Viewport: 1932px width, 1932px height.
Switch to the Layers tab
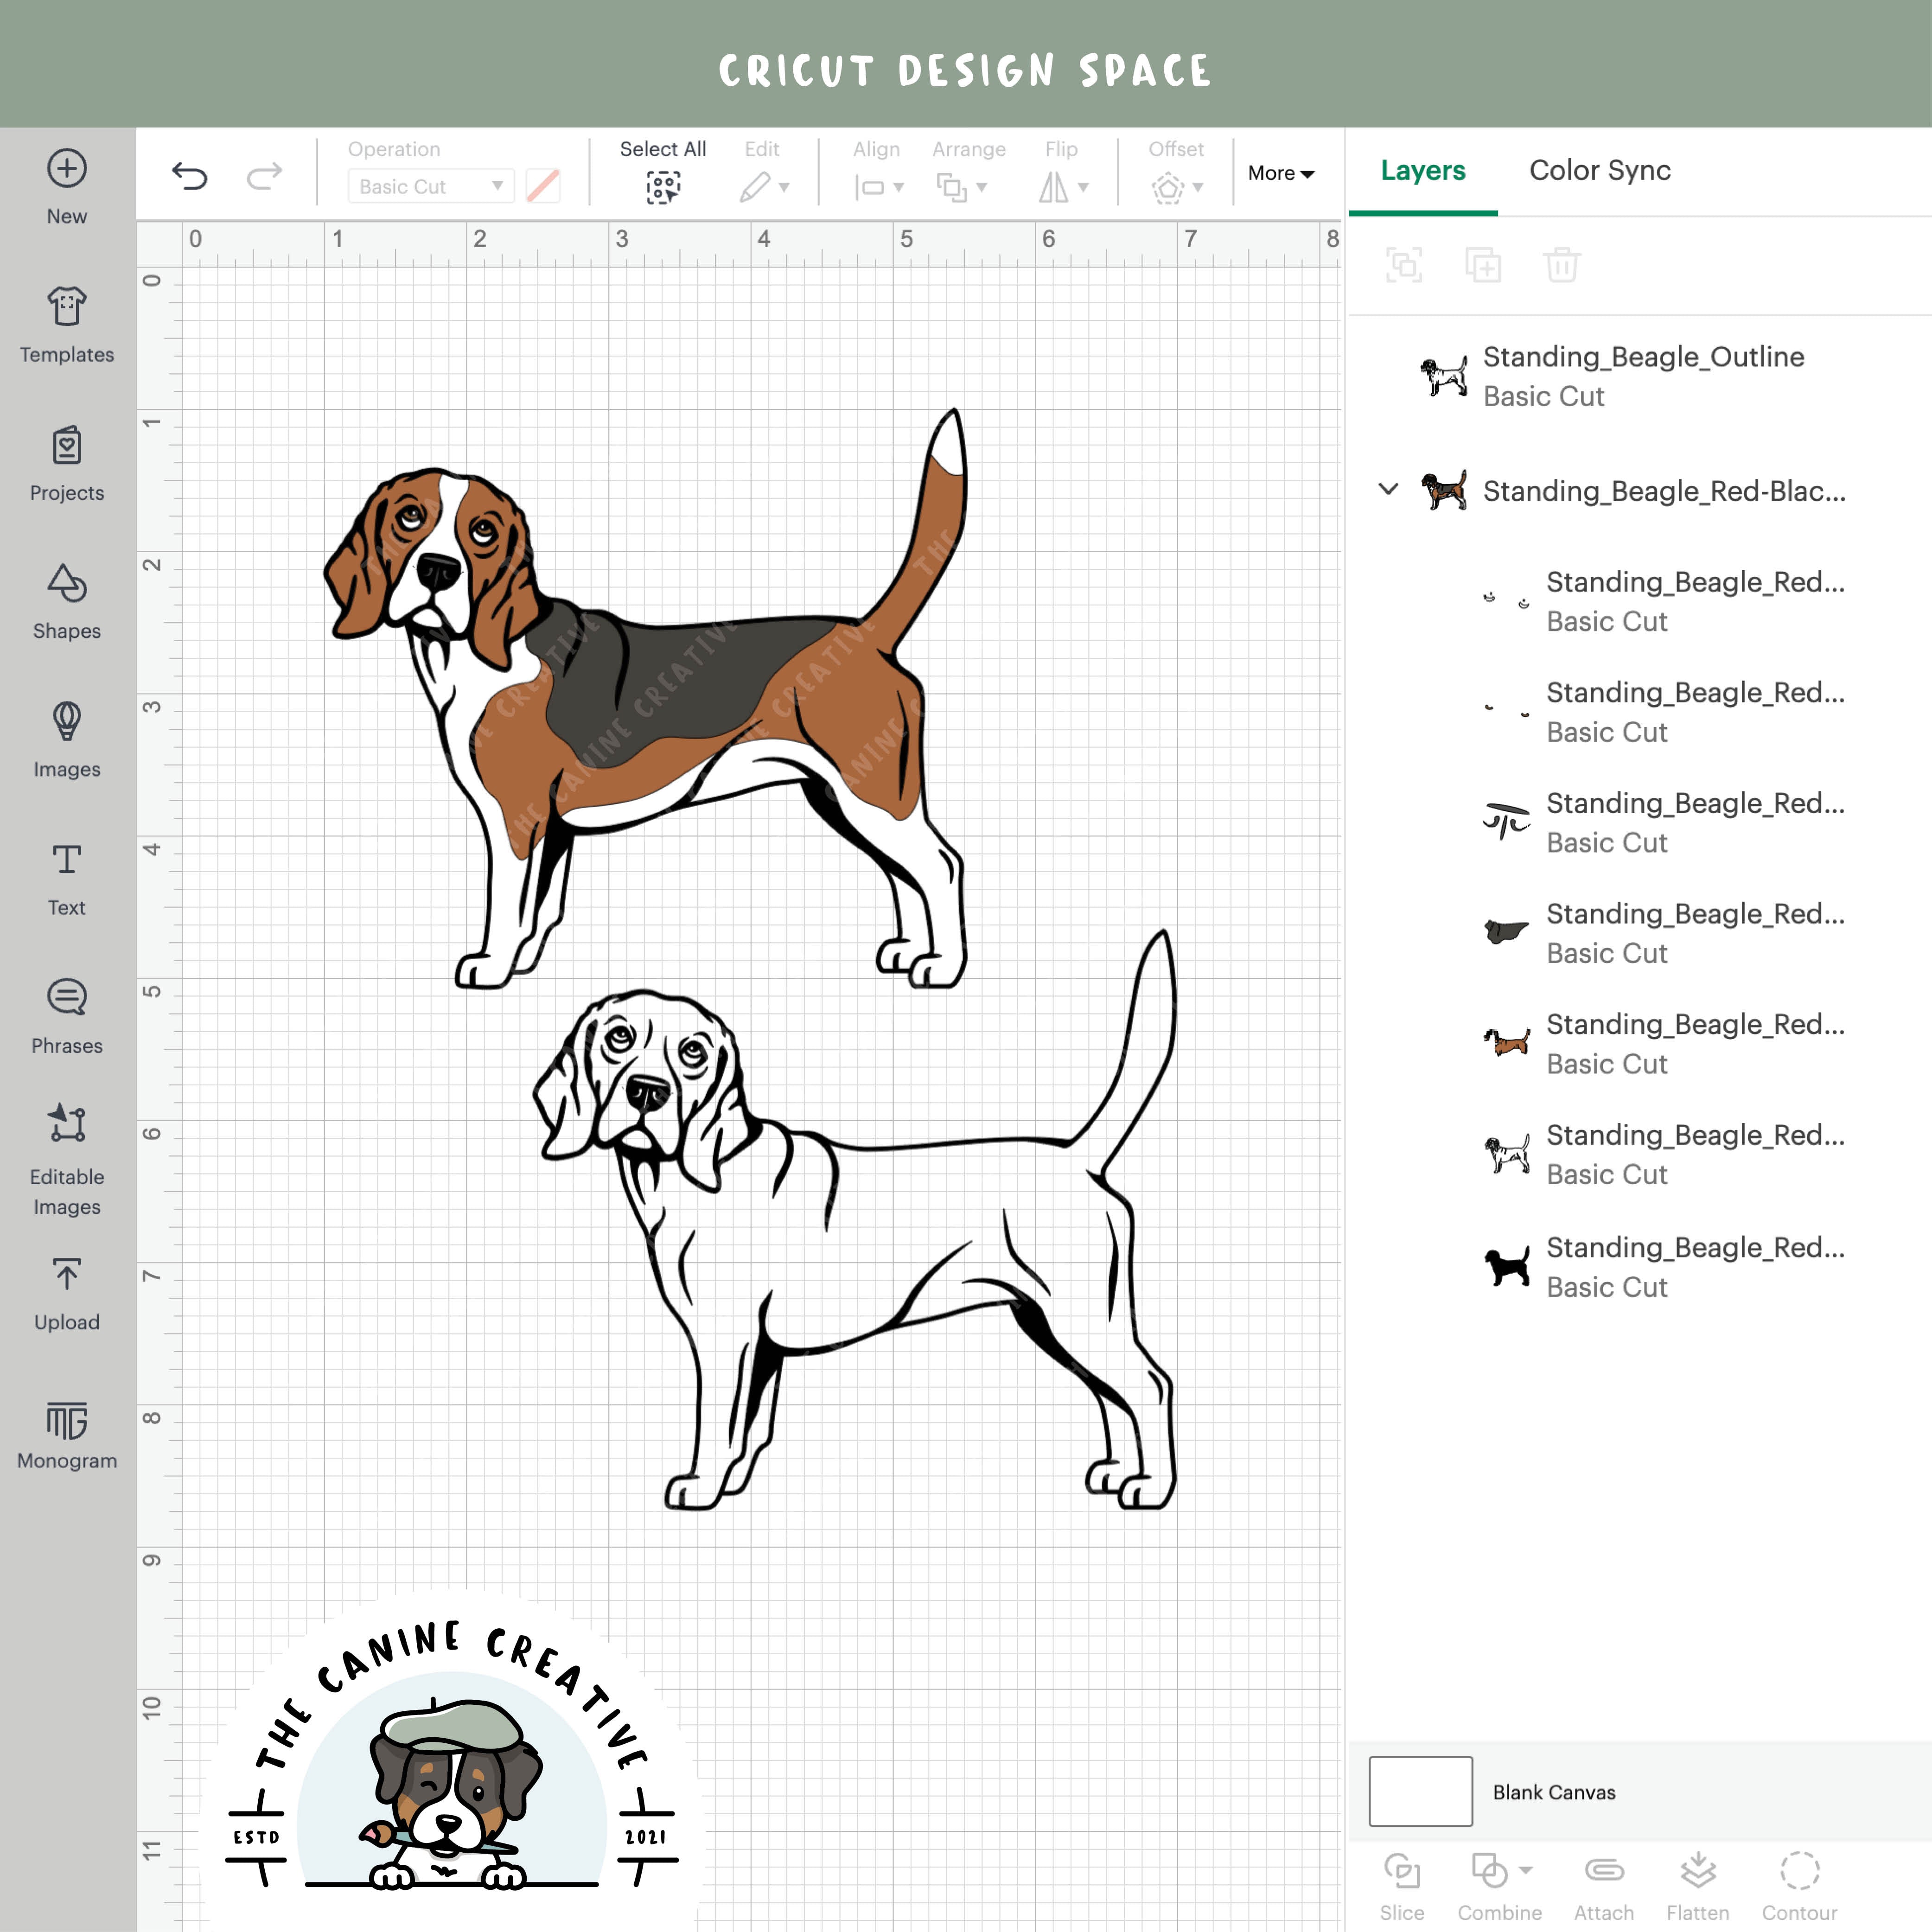click(1422, 170)
